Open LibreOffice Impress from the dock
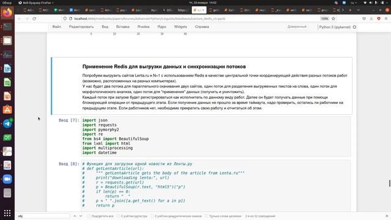391x220 pixels. tap(7, 96)
